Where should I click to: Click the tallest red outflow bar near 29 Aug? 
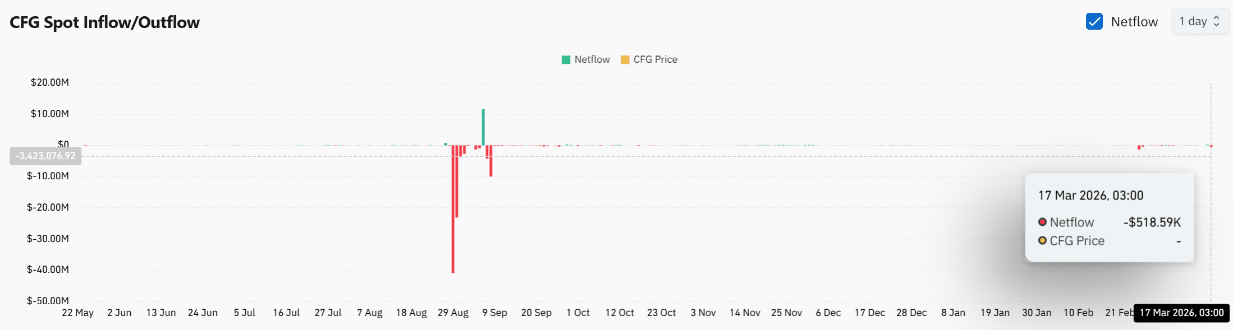453,224
